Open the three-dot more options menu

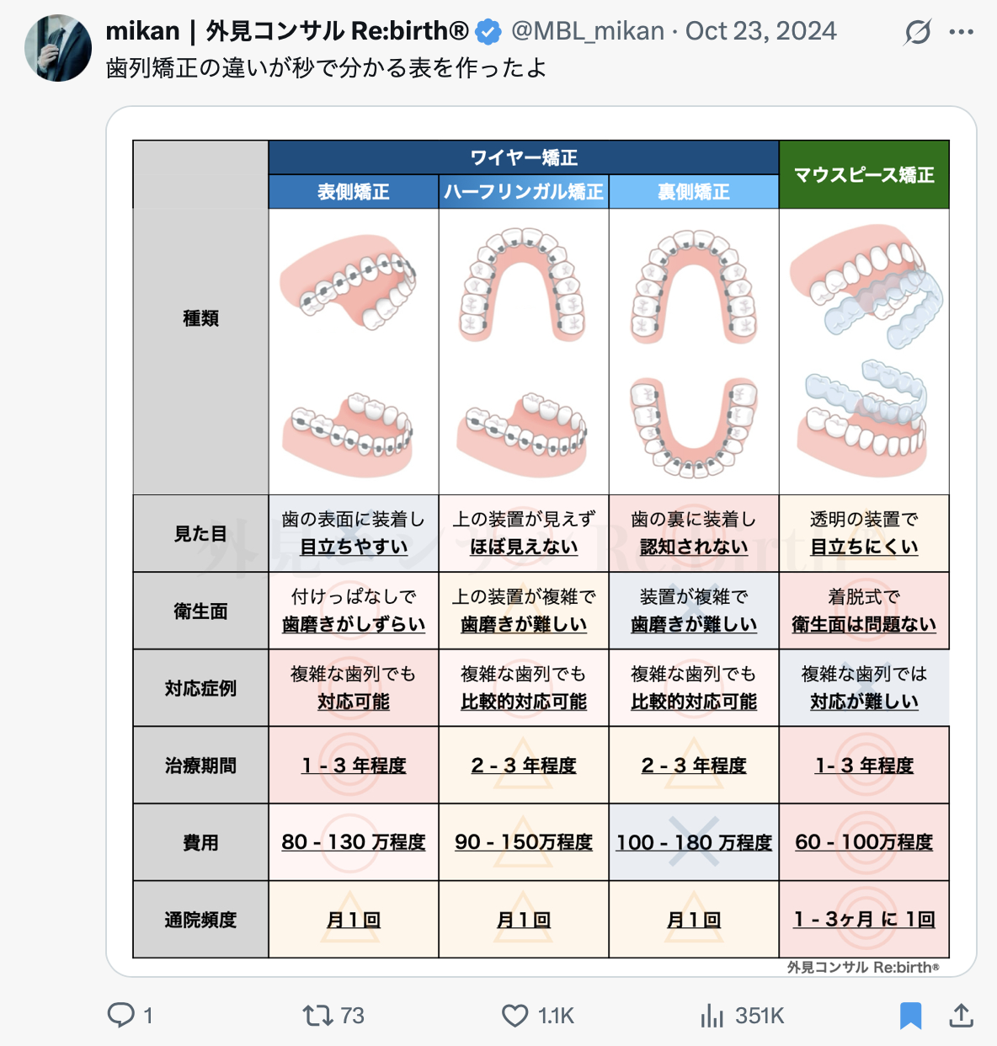[961, 32]
